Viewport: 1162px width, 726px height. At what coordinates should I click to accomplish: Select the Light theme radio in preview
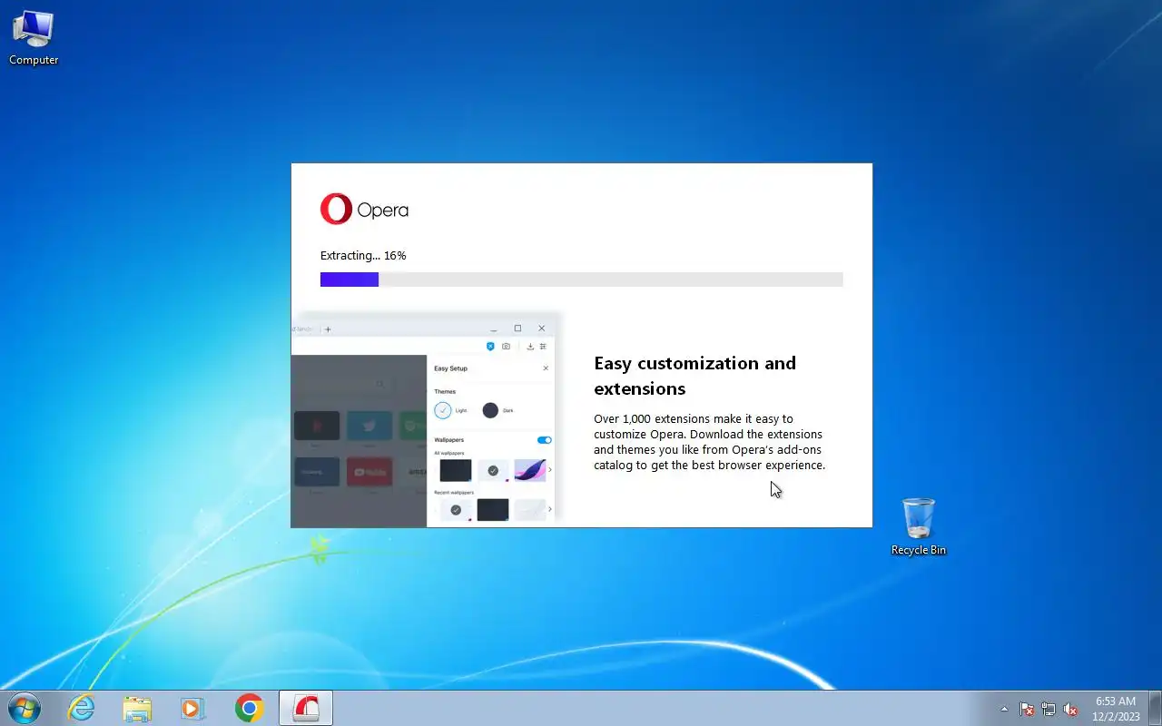click(x=442, y=410)
